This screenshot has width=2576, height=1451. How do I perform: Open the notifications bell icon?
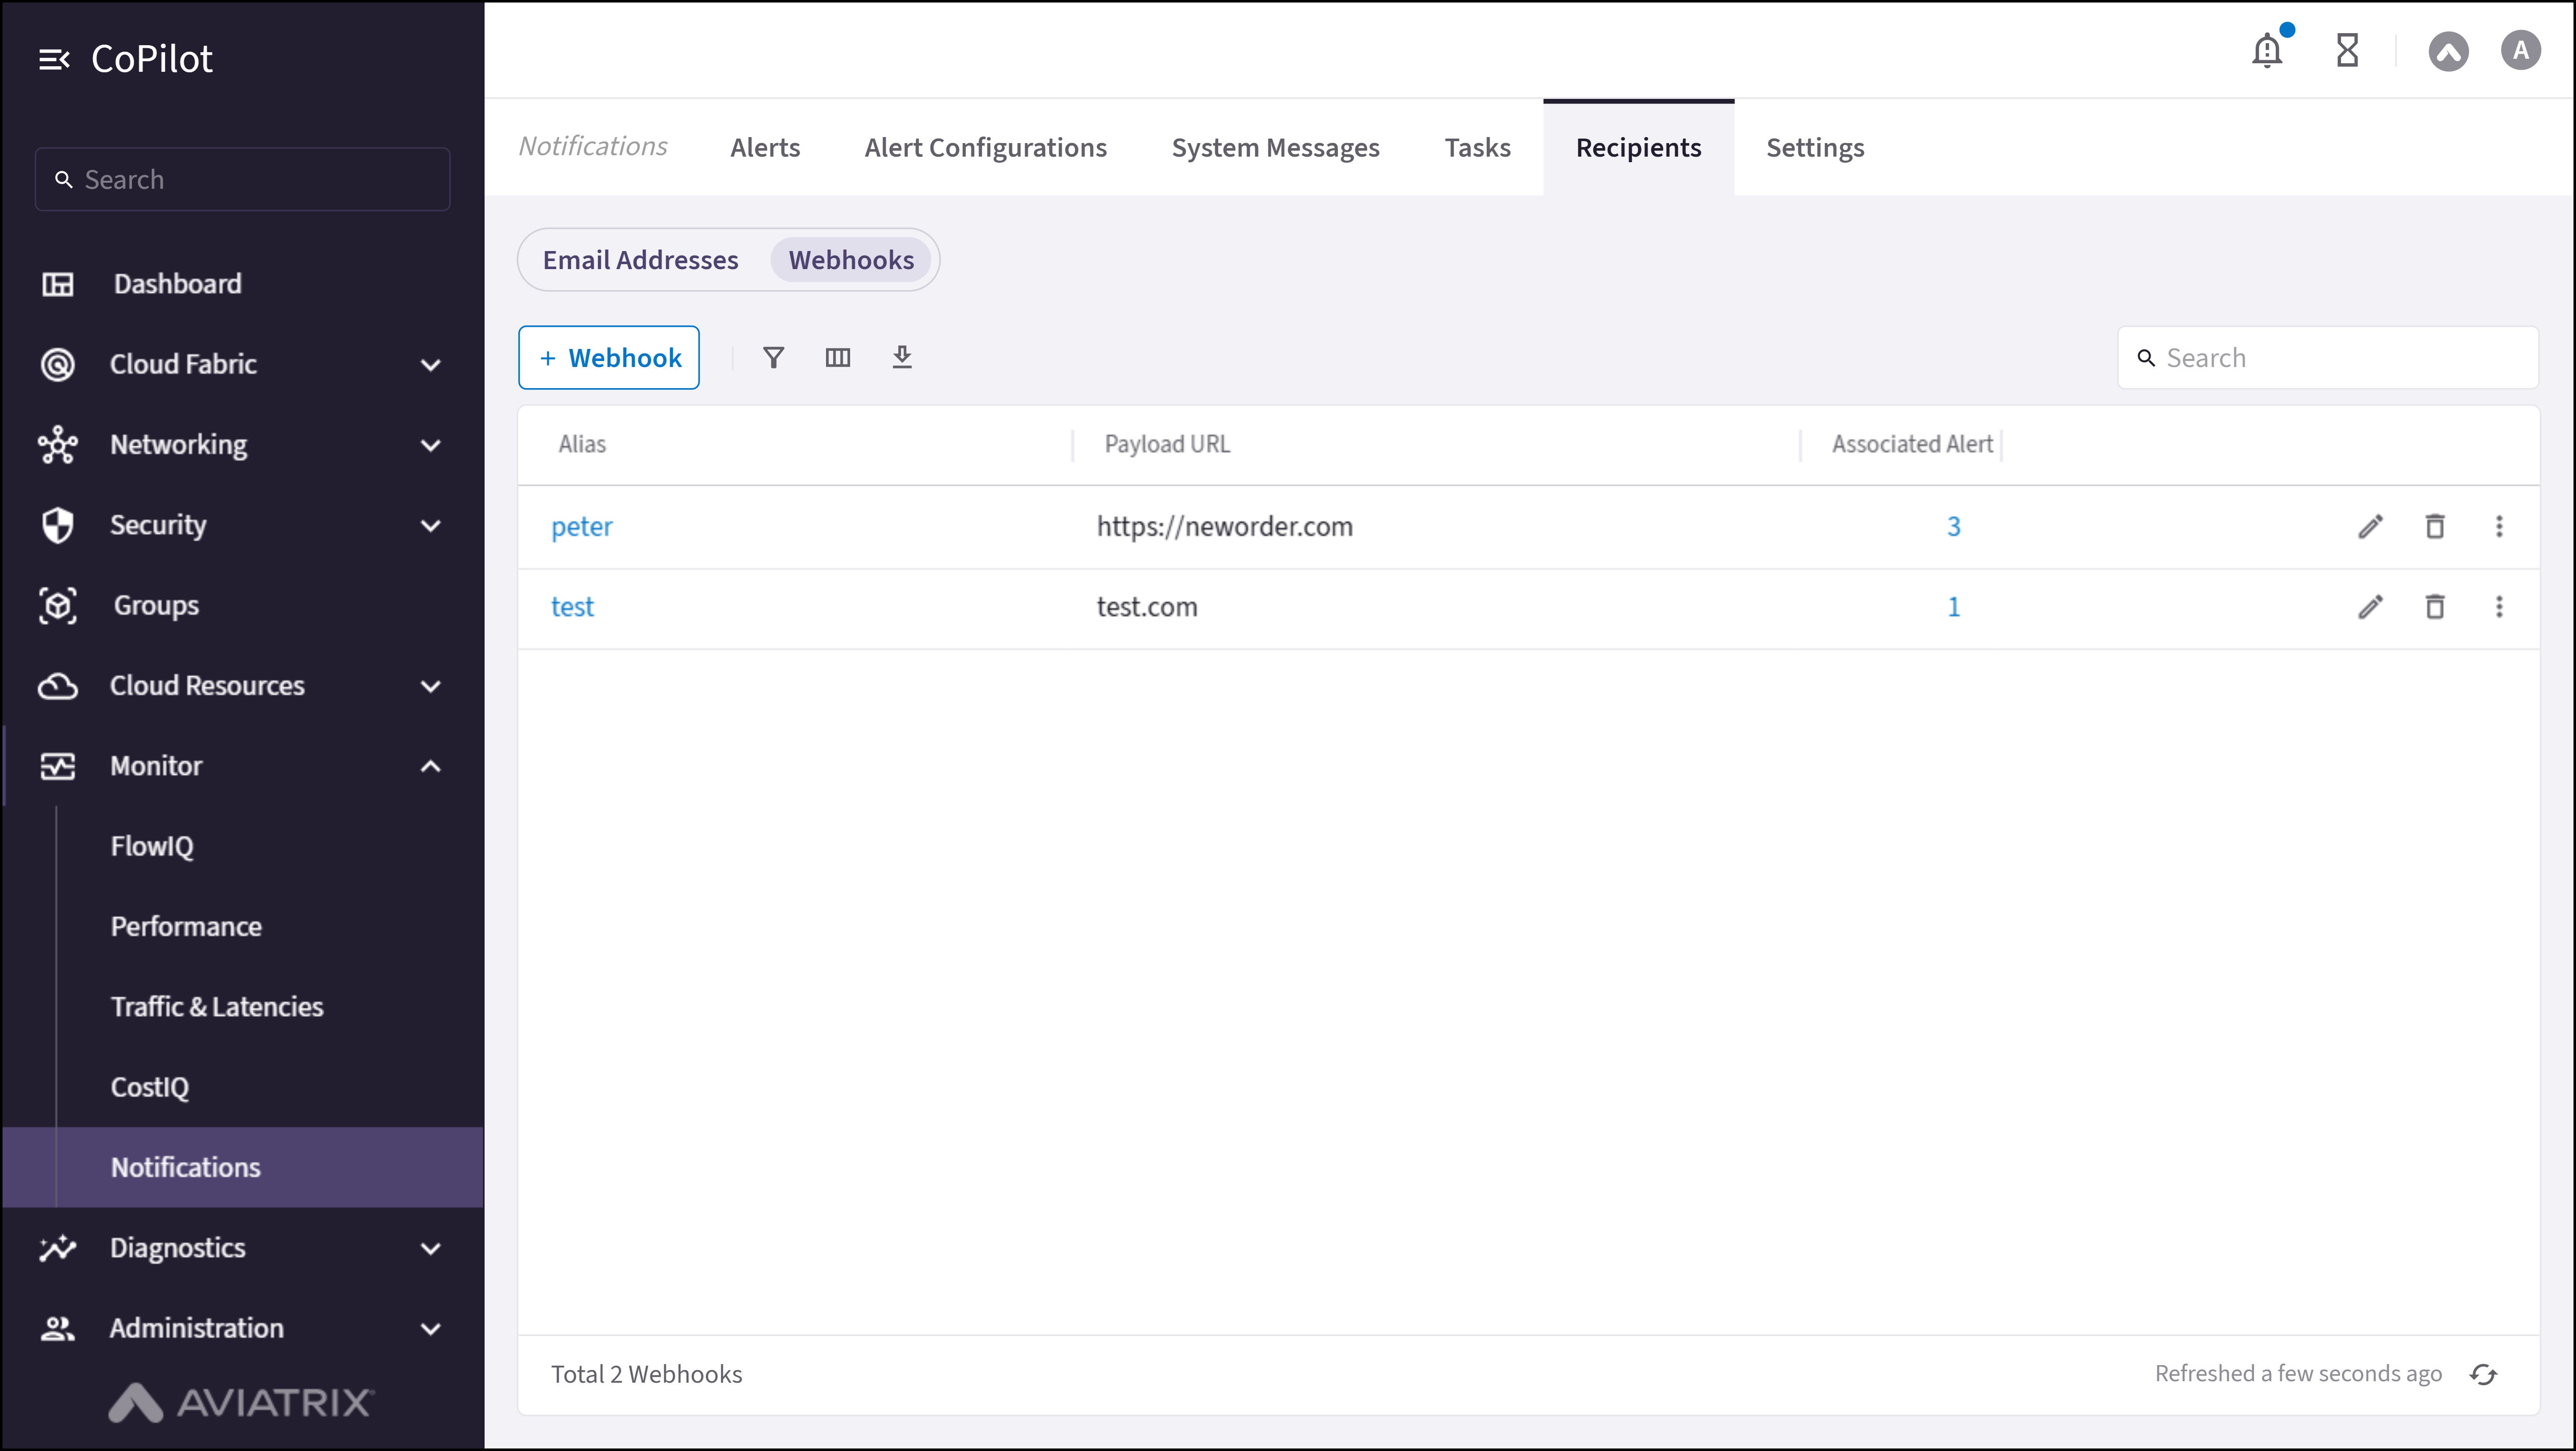(x=2267, y=50)
